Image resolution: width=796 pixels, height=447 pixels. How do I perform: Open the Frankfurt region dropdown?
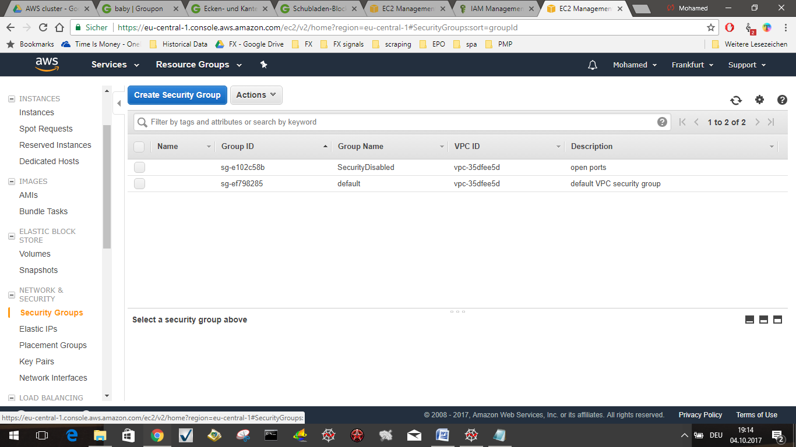692,65
